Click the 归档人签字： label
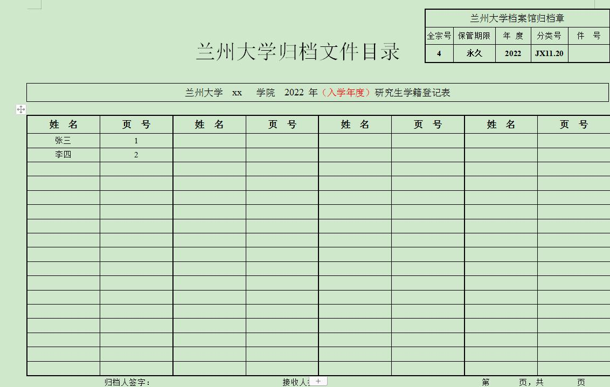The width and height of the screenshot is (610, 387). tap(127, 382)
